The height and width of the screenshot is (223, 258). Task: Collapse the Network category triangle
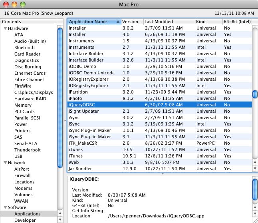(5, 163)
